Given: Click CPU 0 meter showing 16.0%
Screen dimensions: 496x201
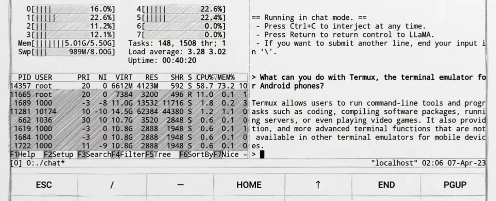Looking at the screenshot, I should point(71,9).
